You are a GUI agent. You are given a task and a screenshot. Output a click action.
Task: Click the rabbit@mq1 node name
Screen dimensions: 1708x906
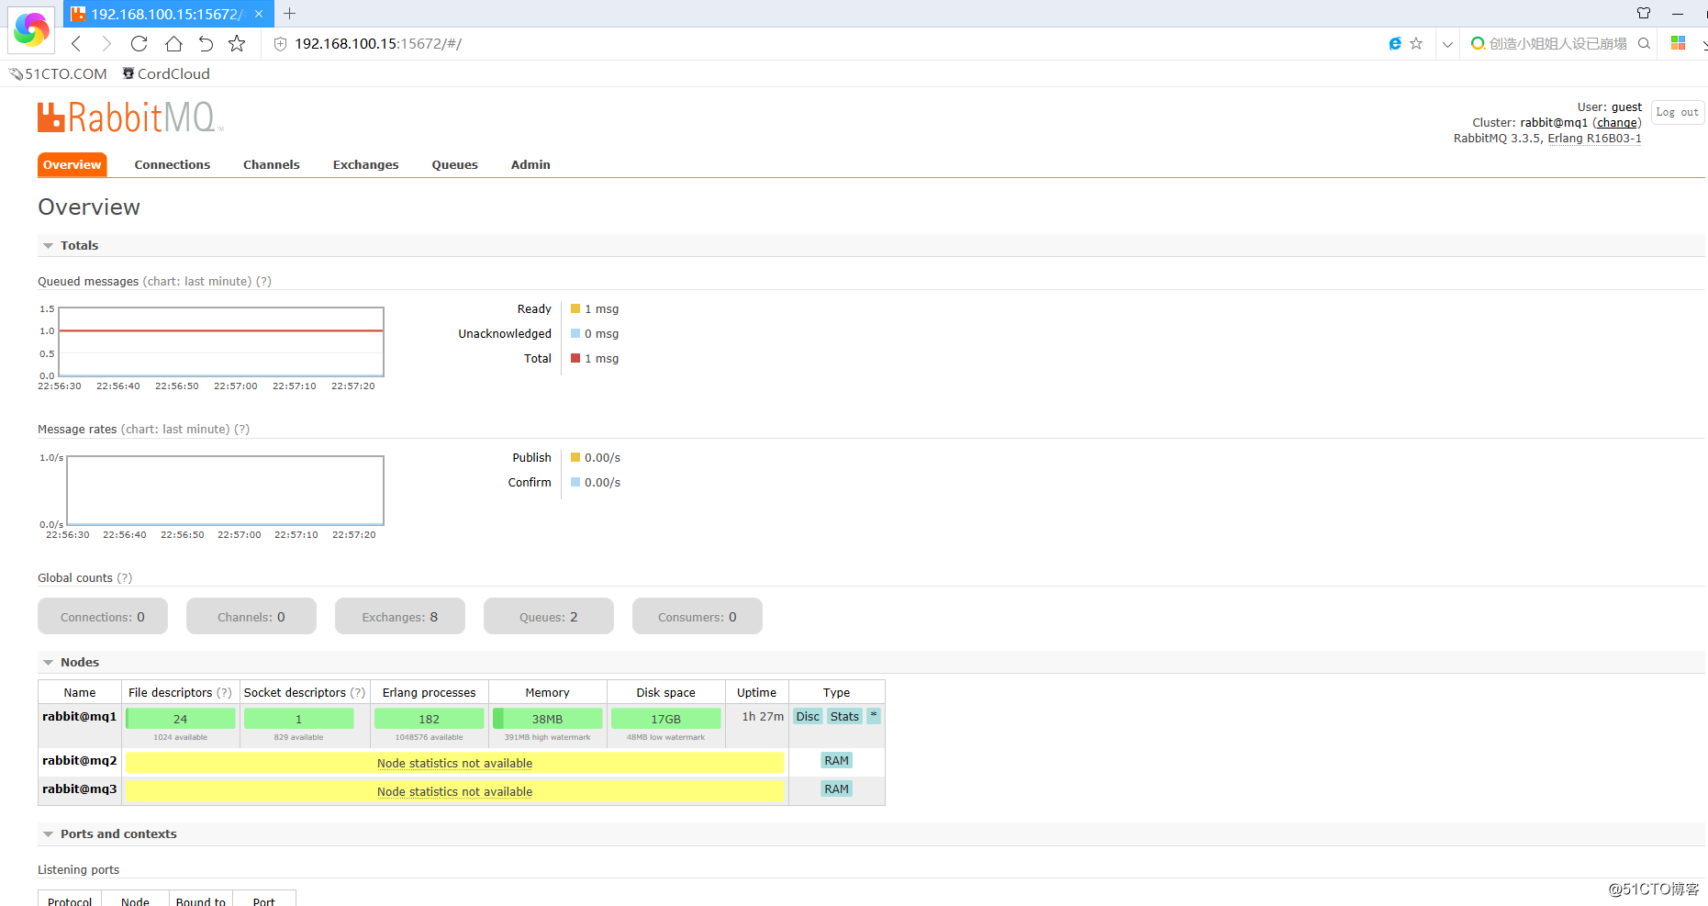point(79,716)
